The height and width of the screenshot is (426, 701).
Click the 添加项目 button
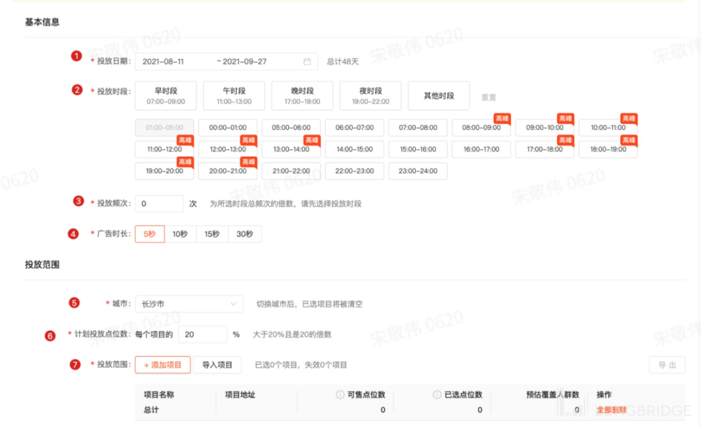click(162, 365)
